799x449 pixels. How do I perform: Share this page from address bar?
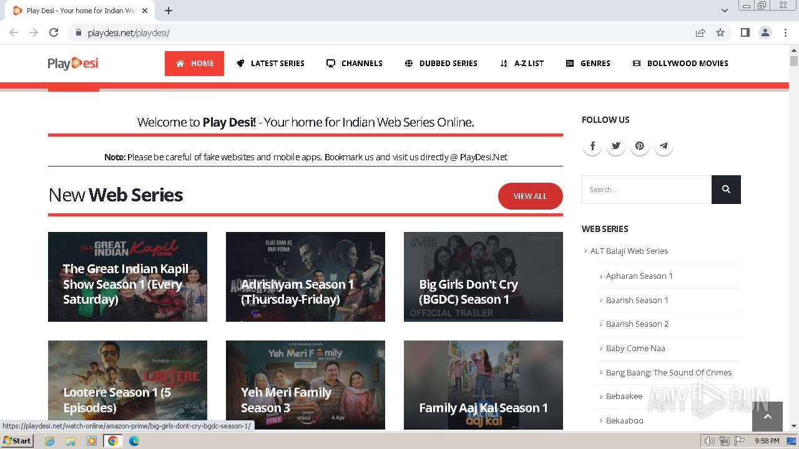coord(700,32)
